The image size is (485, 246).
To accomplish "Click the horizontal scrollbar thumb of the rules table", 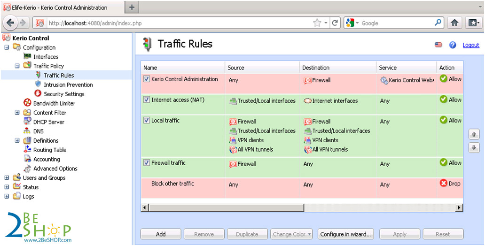I will (x=227, y=208).
